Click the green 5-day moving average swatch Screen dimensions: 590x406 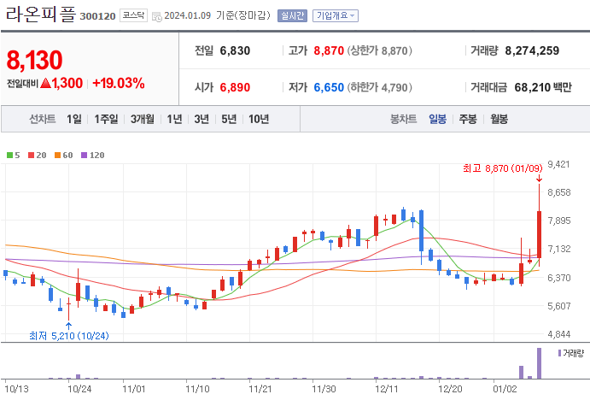tap(9, 156)
